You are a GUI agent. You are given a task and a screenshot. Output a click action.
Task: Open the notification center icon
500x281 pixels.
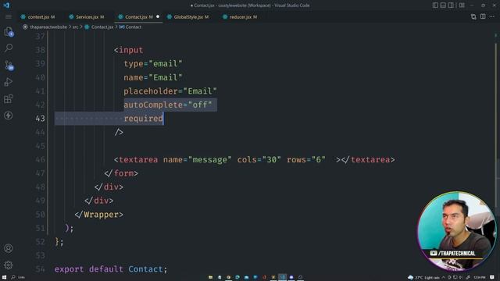[492, 278]
